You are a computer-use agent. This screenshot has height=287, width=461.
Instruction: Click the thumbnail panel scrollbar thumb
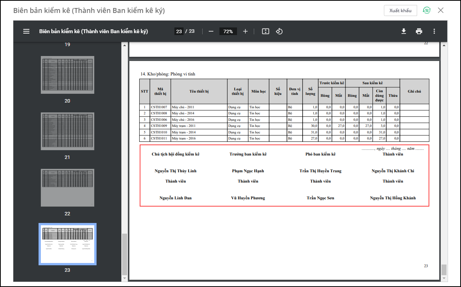coord(124,253)
